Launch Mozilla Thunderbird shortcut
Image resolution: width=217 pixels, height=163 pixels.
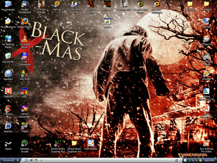point(25,7)
